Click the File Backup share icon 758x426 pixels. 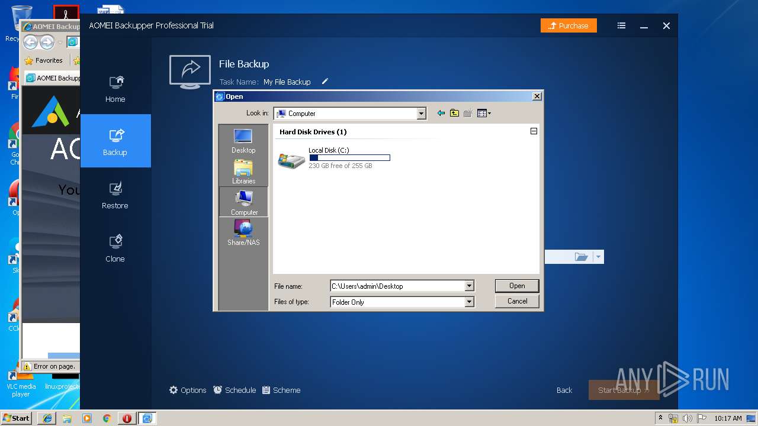point(190,72)
